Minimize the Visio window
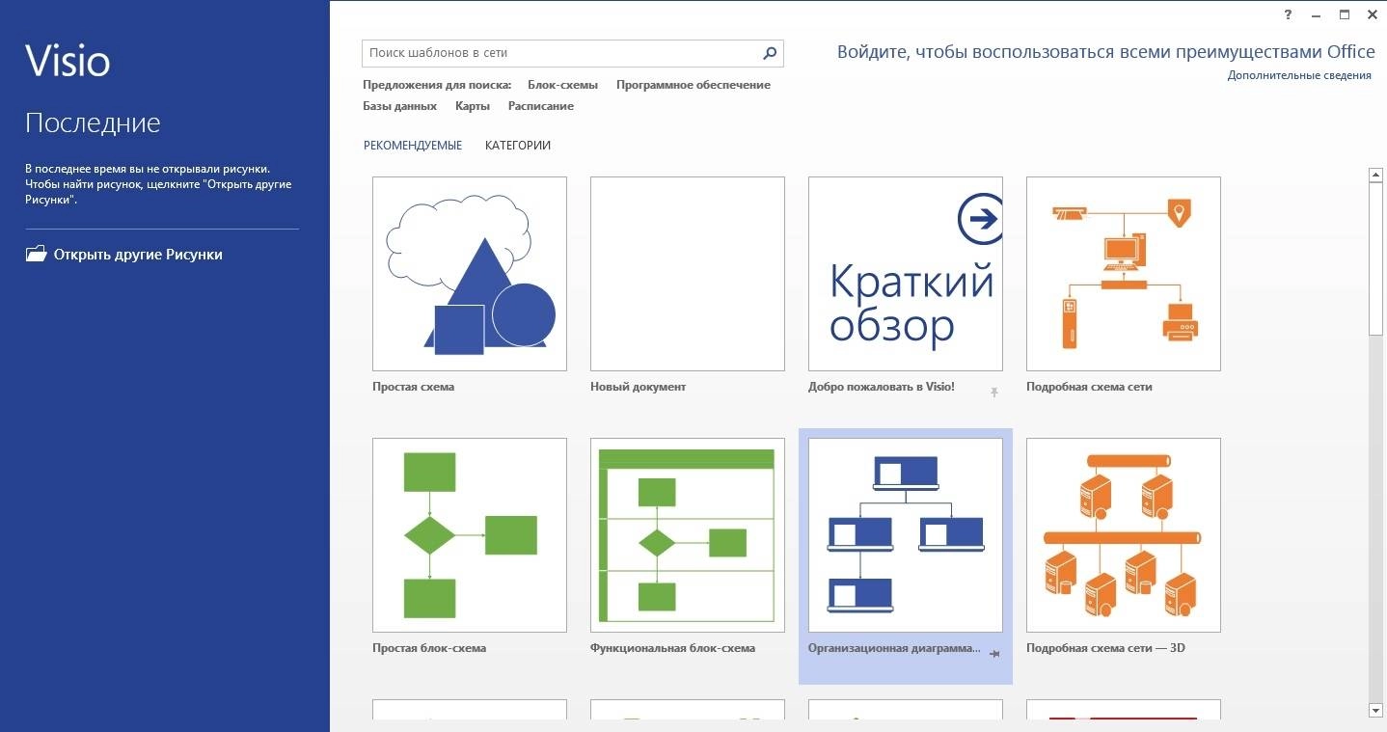The width and height of the screenshot is (1387, 732). pos(1317,15)
